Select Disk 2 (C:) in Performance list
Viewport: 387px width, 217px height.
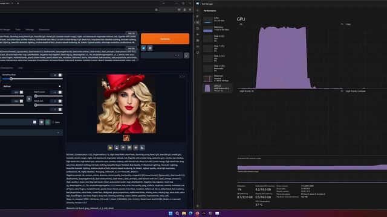(x=218, y=58)
